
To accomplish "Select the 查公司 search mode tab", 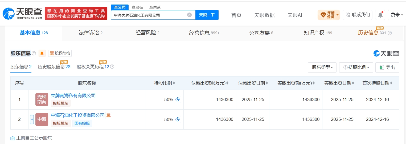I will (120, 7).
